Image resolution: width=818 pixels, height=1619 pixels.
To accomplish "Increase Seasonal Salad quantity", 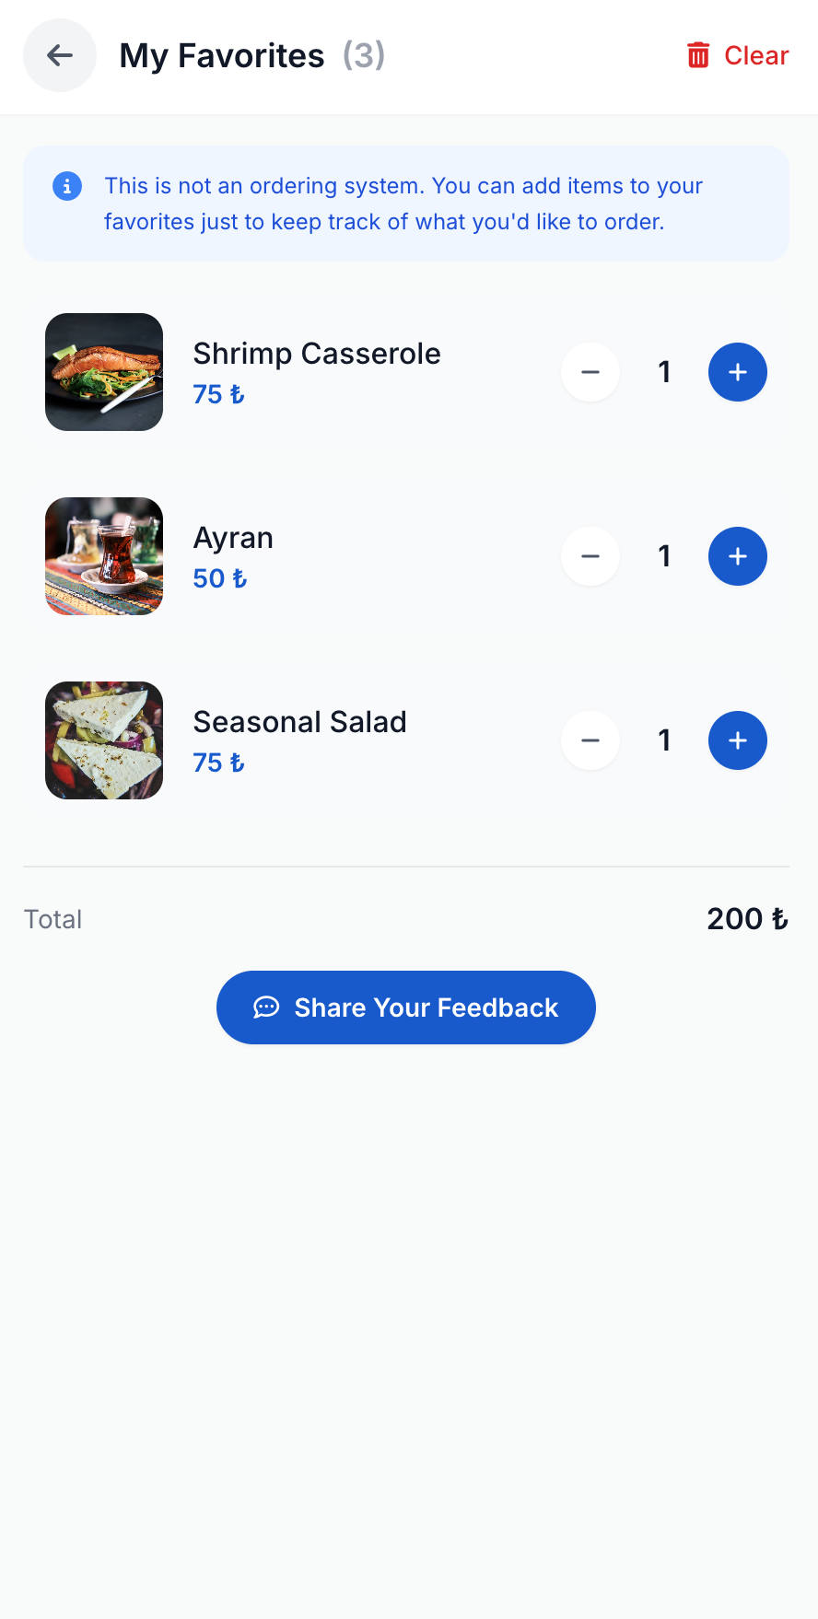I will click(x=737, y=740).
